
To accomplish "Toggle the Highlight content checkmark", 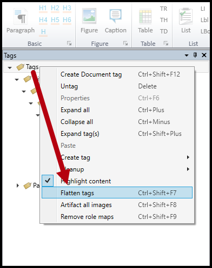I will pos(48,181).
